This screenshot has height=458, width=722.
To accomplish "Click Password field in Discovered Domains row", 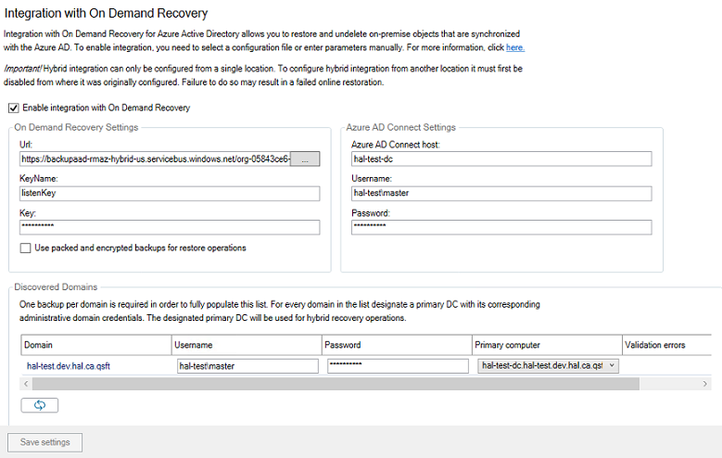I will click(x=398, y=365).
